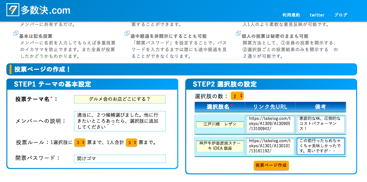Click the bullet icon beside 基本は記名投票
This screenshot has width=367, height=182.
pos(16,33)
